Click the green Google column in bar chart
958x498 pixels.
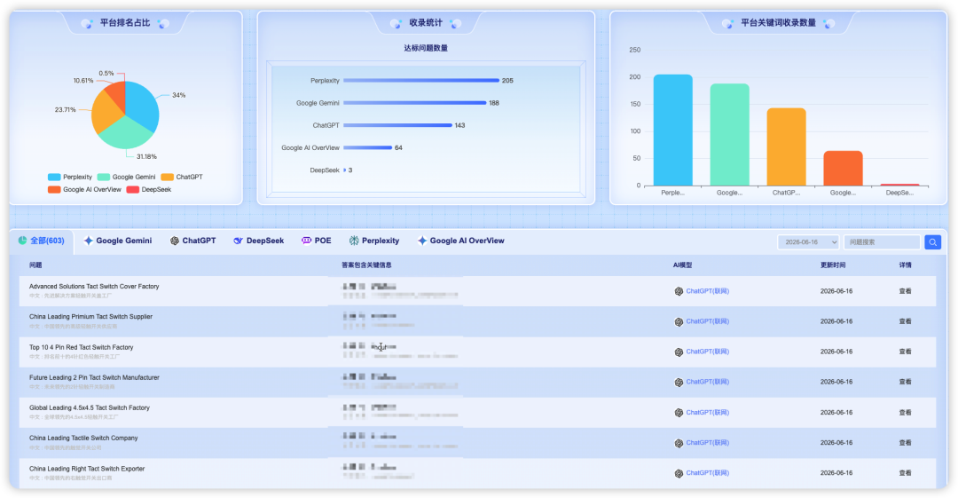point(729,135)
